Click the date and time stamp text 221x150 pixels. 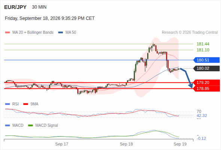click(50, 18)
